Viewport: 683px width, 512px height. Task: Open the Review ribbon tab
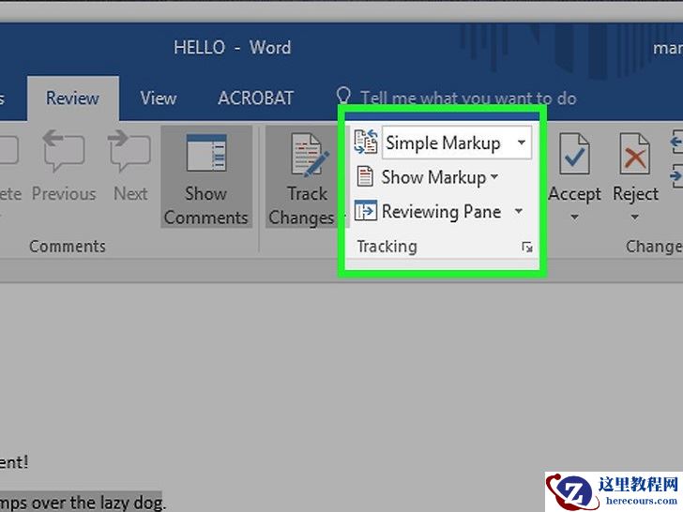(x=73, y=98)
